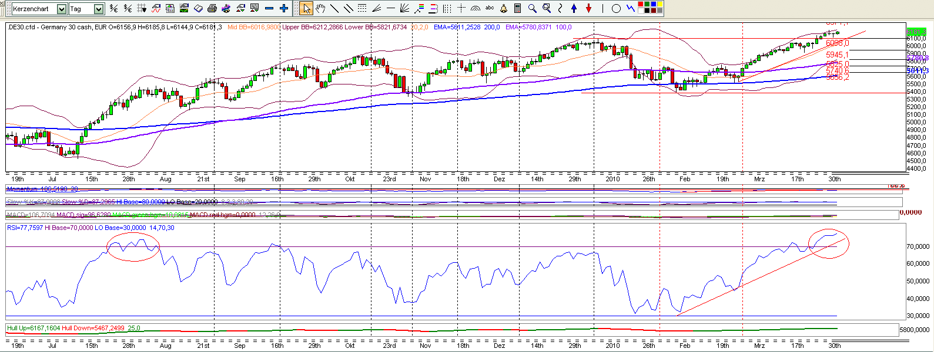This screenshot has width=934, height=352.
Task: Select the horizontal line tool
Action: (x=391, y=8)
